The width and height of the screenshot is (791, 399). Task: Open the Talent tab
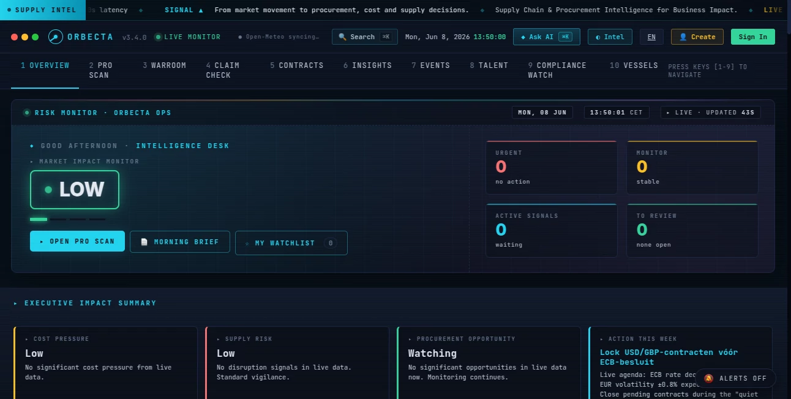click(x=489, y=65)
